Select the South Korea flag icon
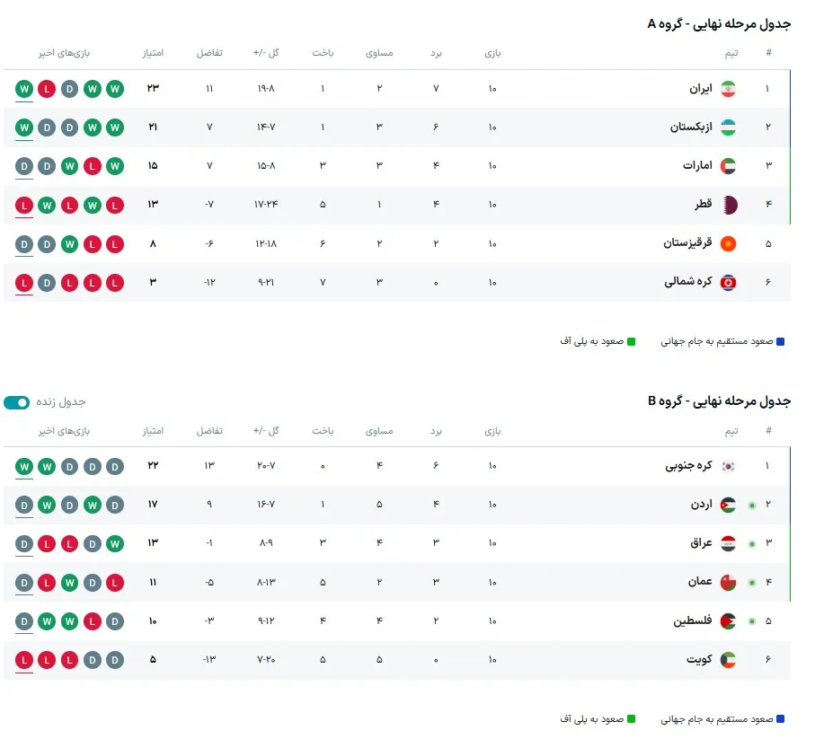The width and height of the screenshot is (815, 739). (730, 466)
